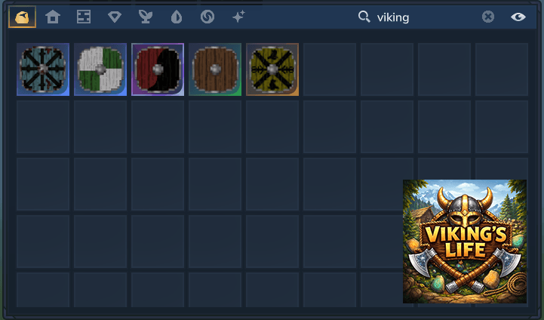Pick the yellow shield with black ravens
The image size is (544, 320).
click(272, 69)
